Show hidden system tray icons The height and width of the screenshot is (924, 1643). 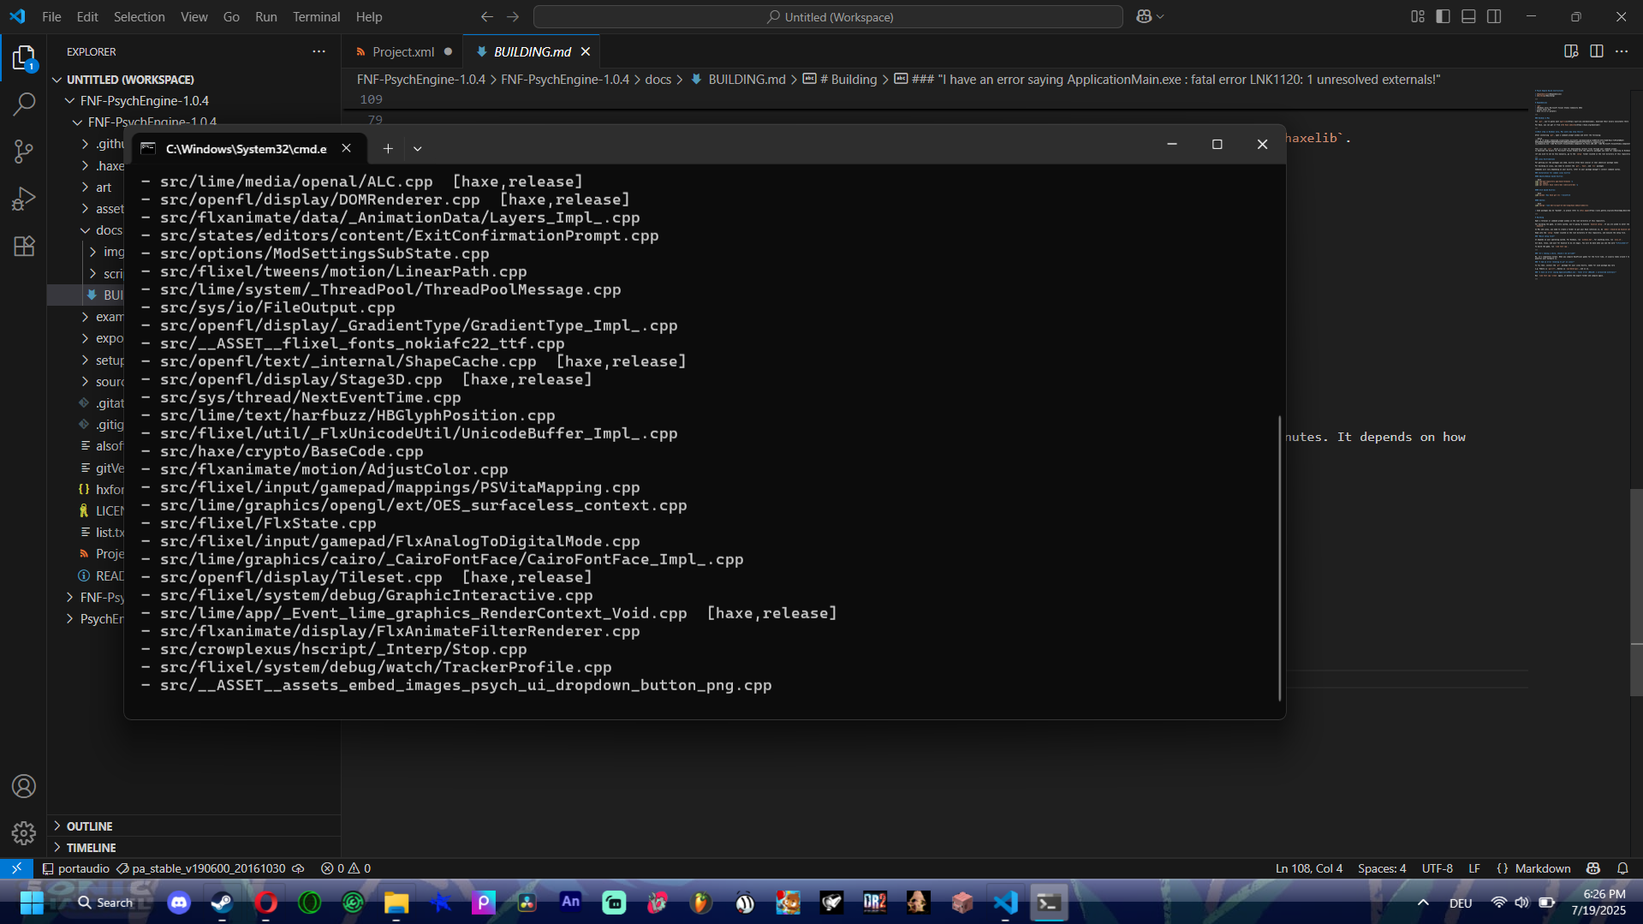pyautogui.click(x=1423, y=903)
